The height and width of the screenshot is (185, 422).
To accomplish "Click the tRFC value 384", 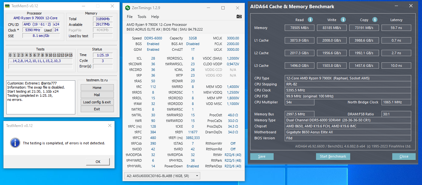I will (x=153, y=132).
